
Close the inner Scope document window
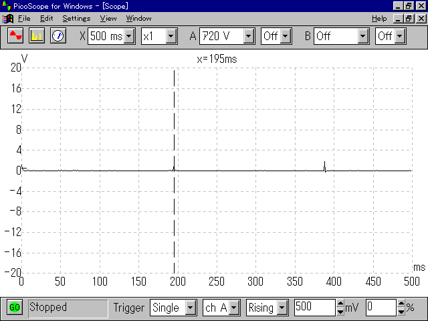pyautogui.click(x=421, y=19)
